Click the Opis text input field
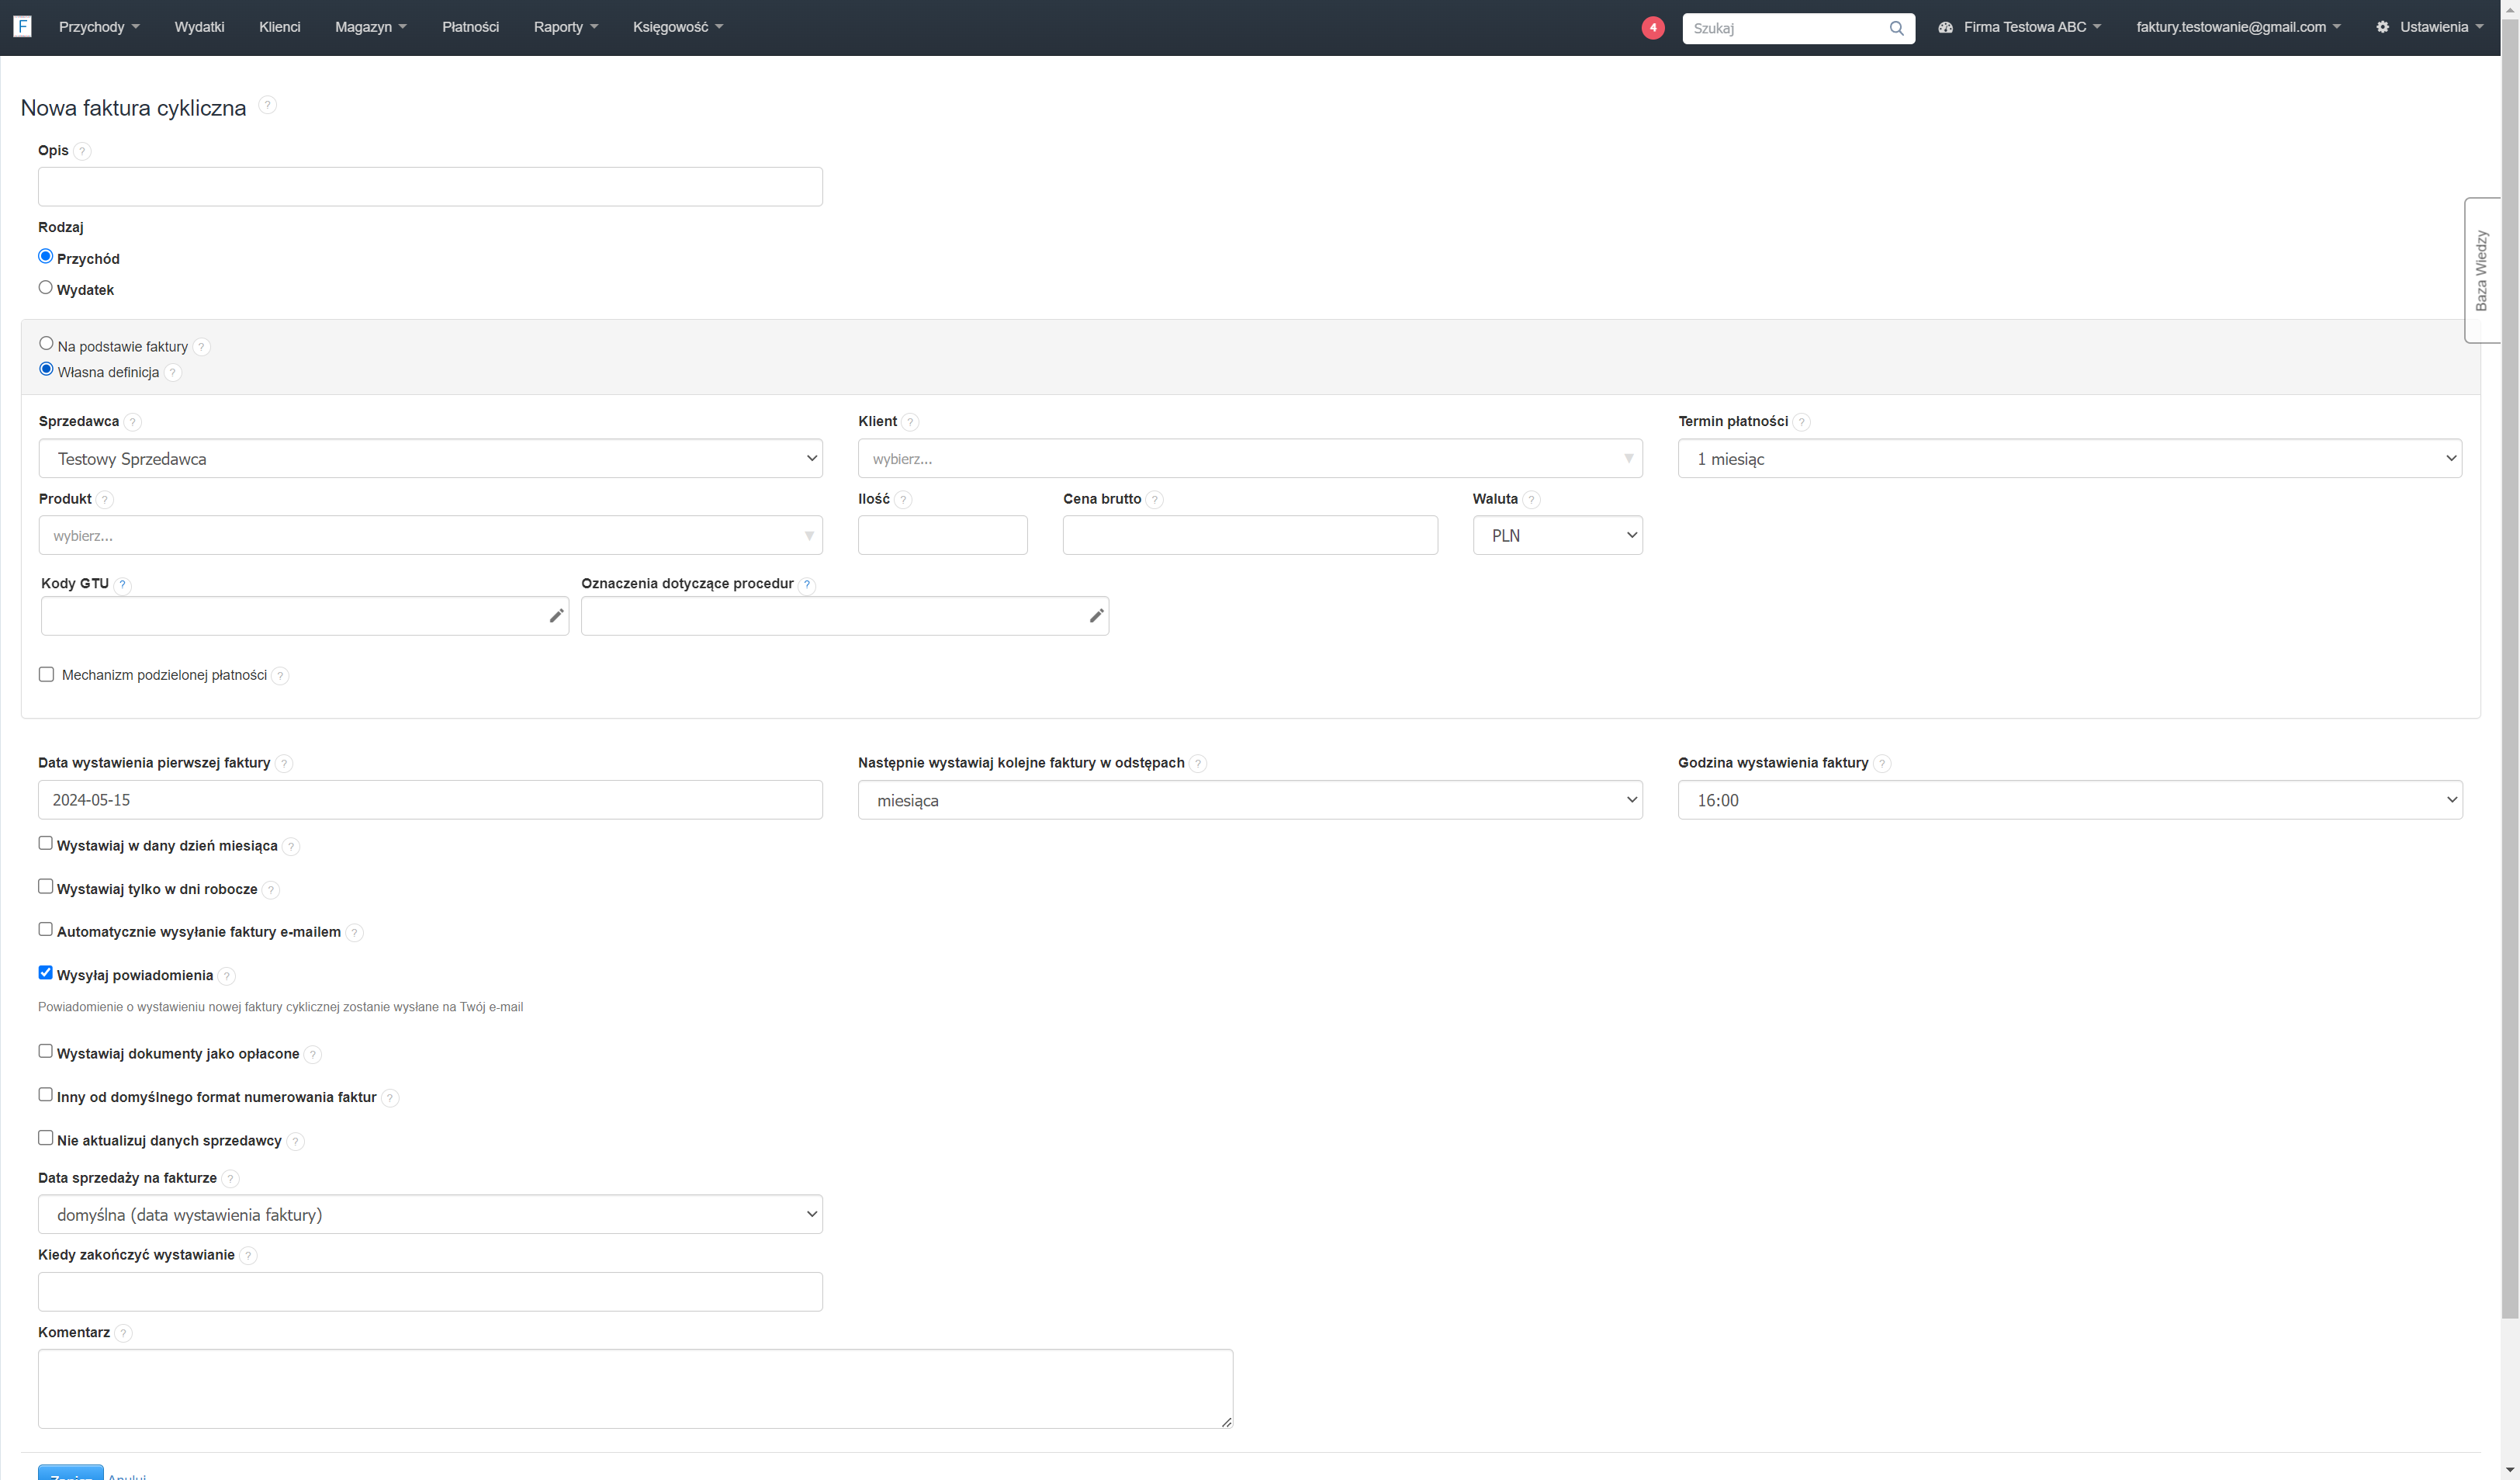Viewport: 2520px width, 1480px height. [x=430, y=187]
